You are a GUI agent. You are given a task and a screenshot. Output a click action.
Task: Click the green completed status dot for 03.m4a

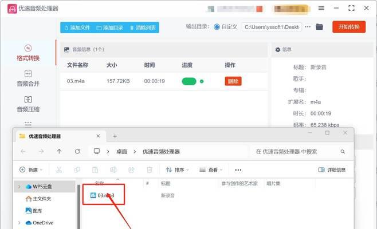point(202,81)
